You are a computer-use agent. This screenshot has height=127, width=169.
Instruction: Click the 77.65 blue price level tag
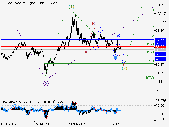[160, 40]
